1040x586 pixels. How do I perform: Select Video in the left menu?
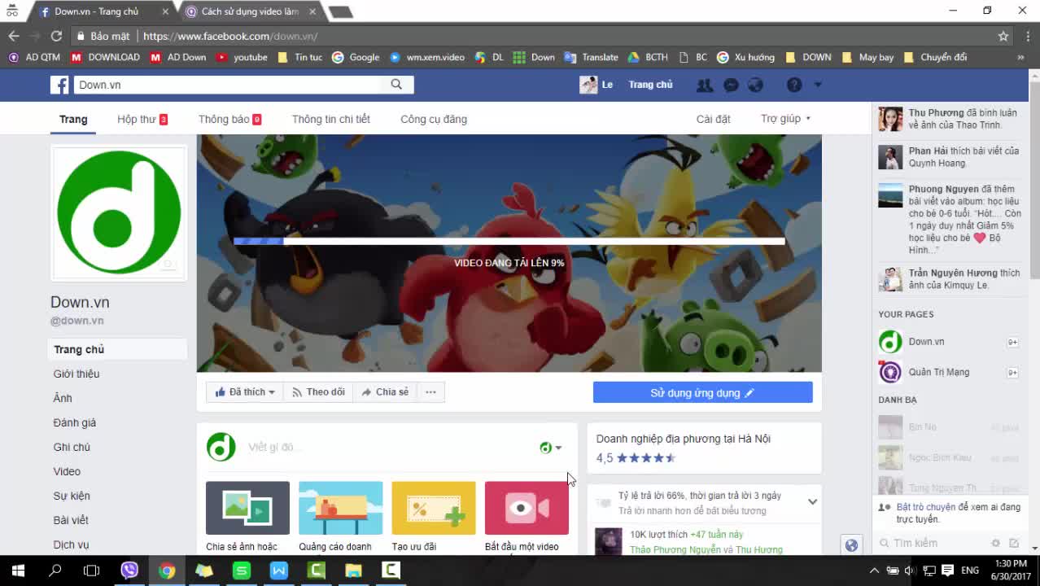[x=67, y=471]
